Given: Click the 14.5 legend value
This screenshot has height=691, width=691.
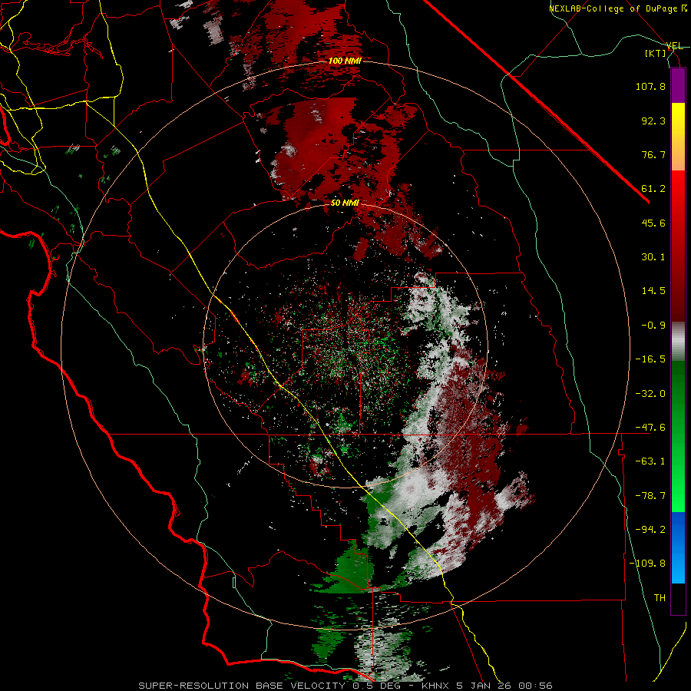Looking at the screenshot, I should pos(653,291).
